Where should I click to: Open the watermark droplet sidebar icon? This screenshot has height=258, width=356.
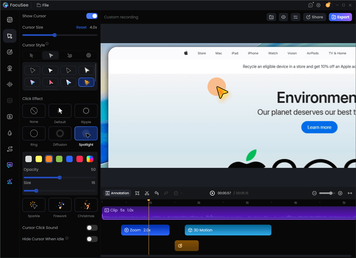(x=9, y=133)
